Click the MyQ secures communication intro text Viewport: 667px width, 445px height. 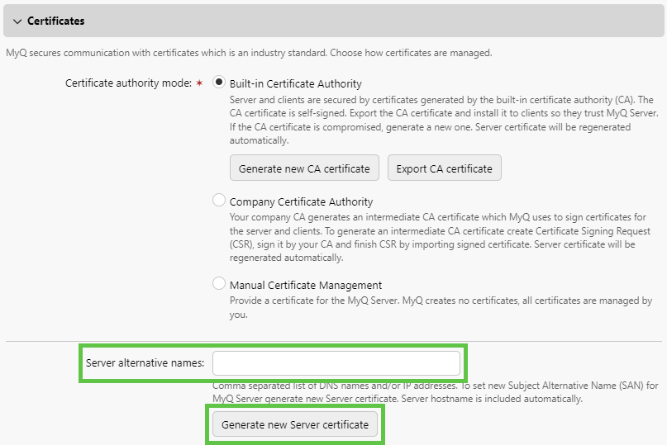(249, 53)
